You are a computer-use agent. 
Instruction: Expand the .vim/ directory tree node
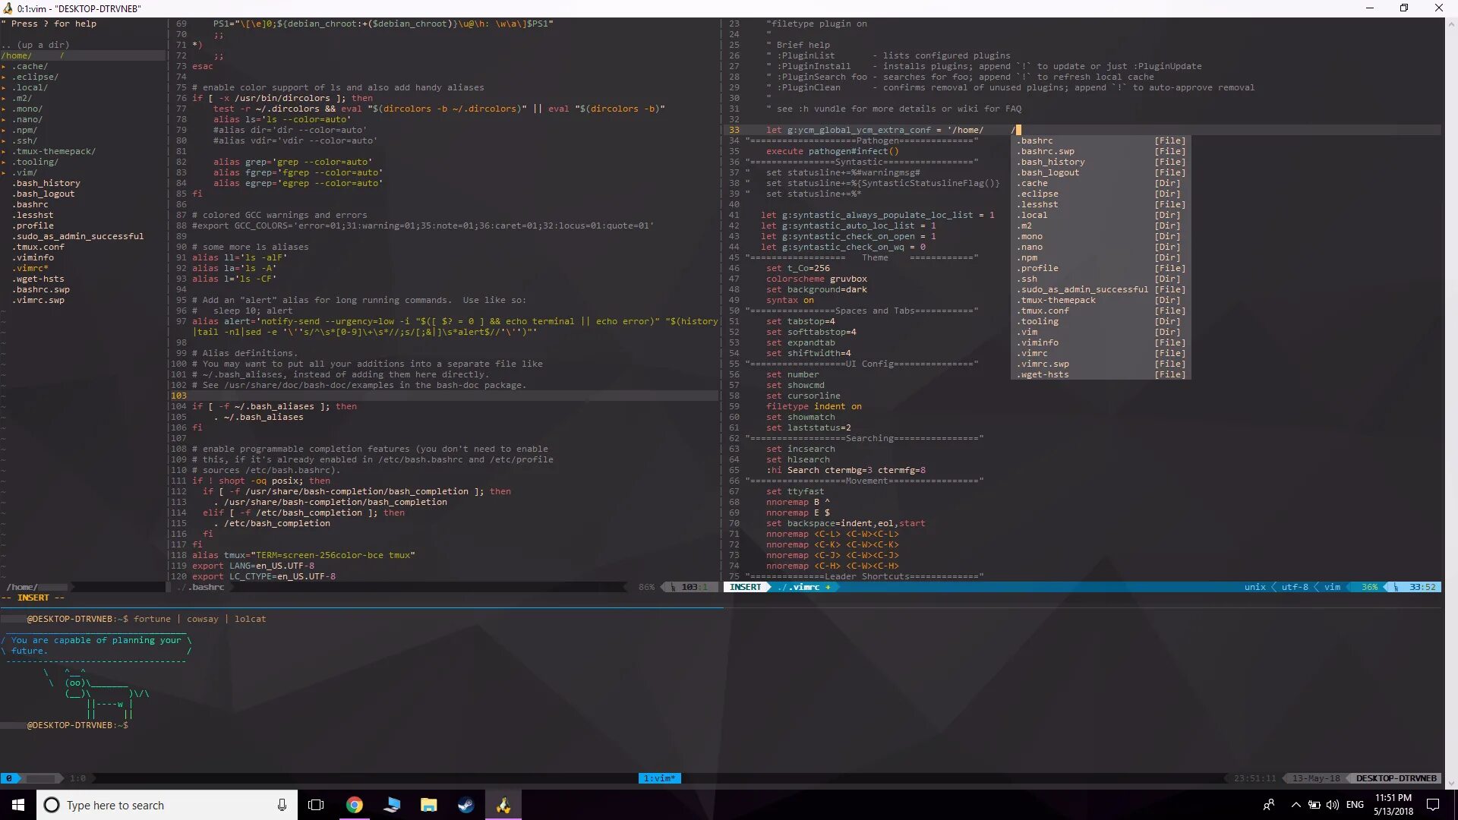24,172
